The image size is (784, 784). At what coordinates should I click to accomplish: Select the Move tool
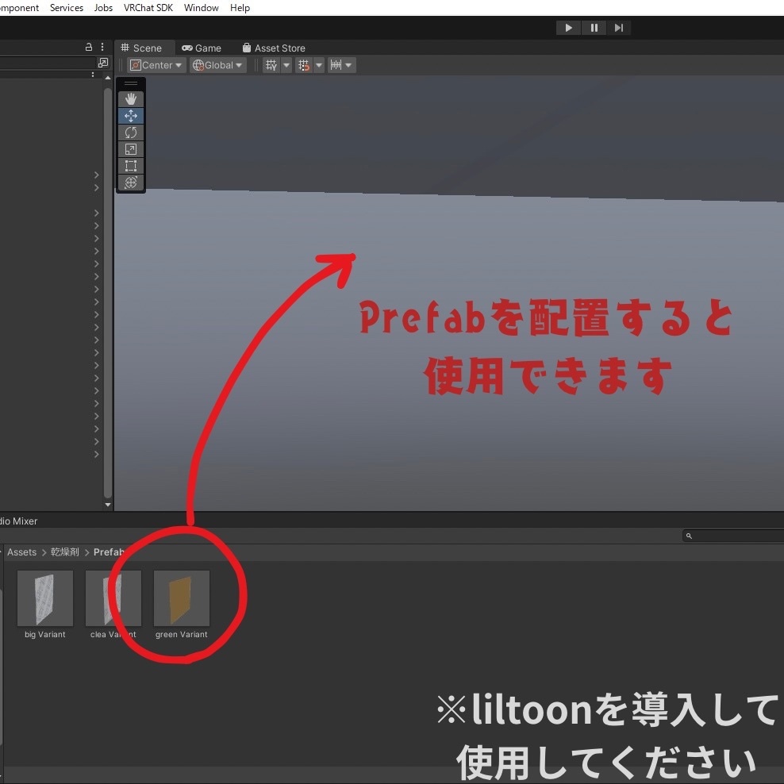point(131,116)
